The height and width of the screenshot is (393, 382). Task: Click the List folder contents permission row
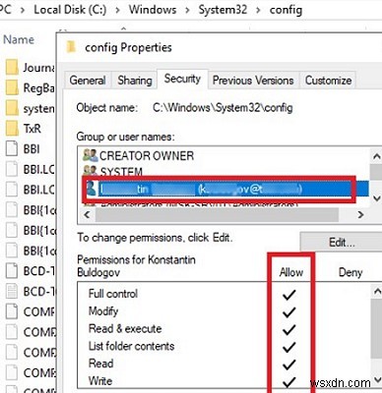click(224, 346)
